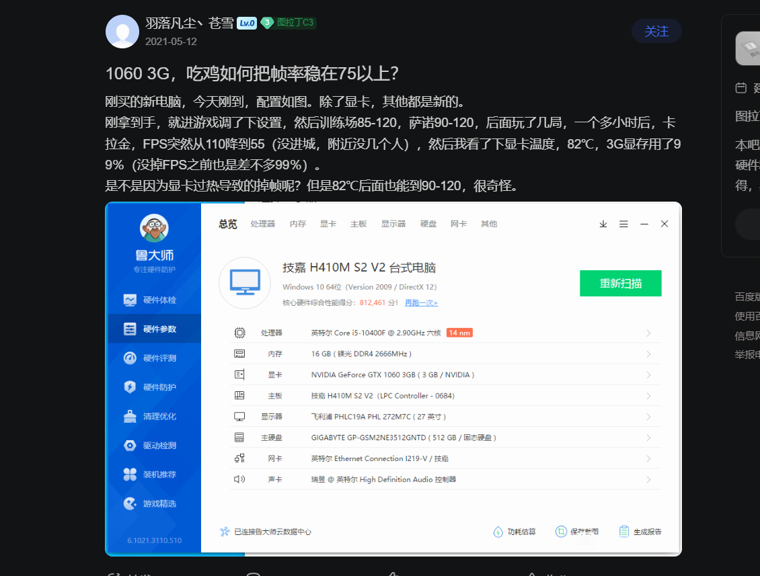Click 保存截图 save screenshot
760x576 pixels.
coord(577,532)
